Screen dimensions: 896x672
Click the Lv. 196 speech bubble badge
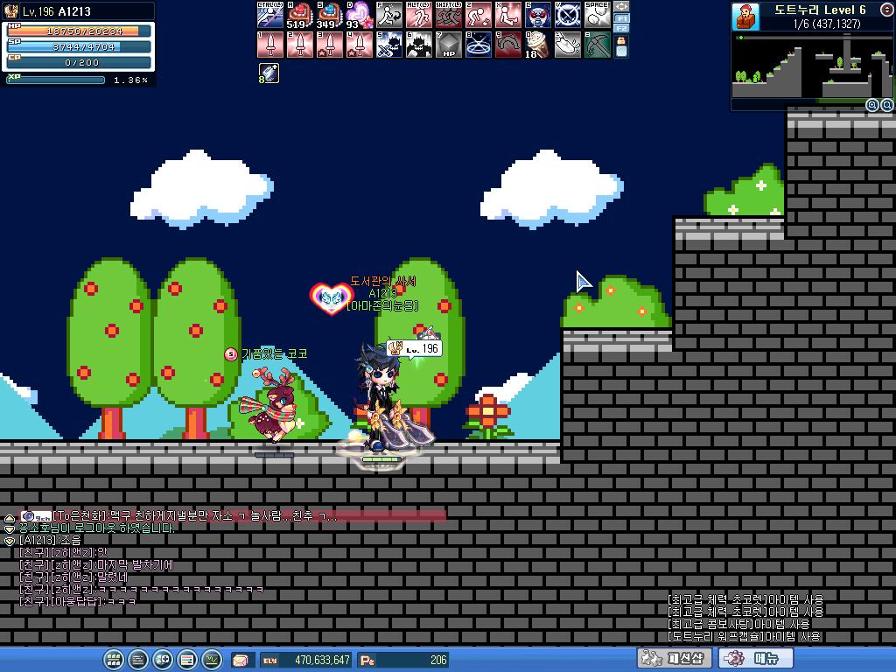coord(414,348)
